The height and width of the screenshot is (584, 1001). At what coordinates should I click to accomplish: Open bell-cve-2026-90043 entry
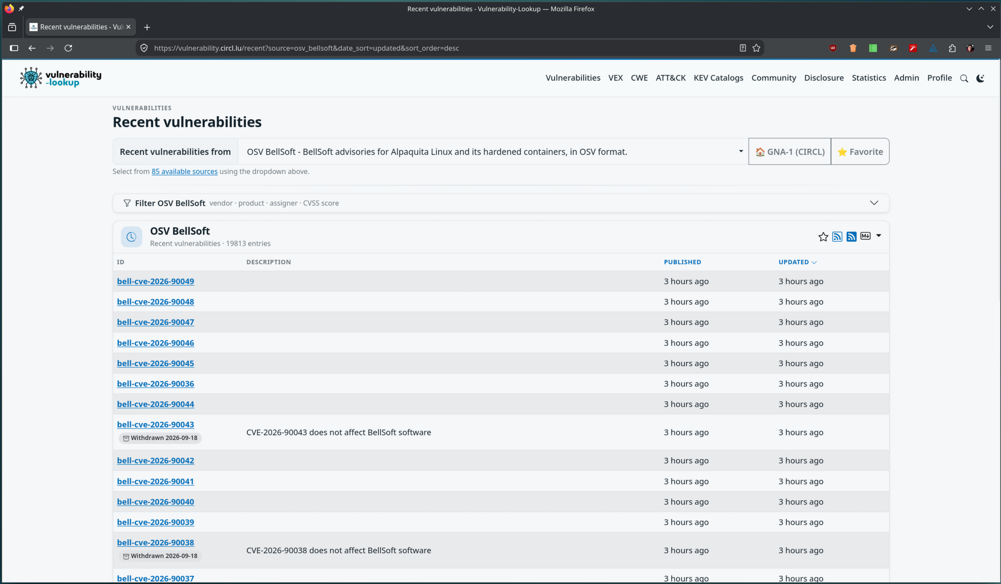click(155, 424)
